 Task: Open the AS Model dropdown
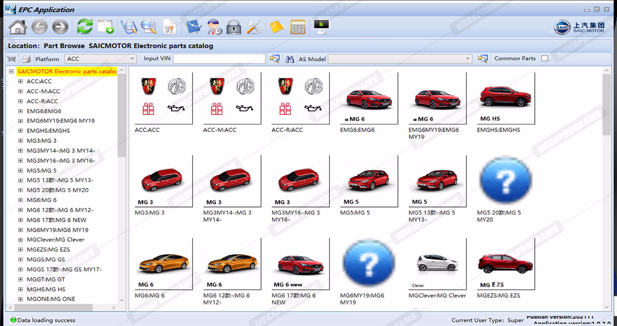[400, 59]
